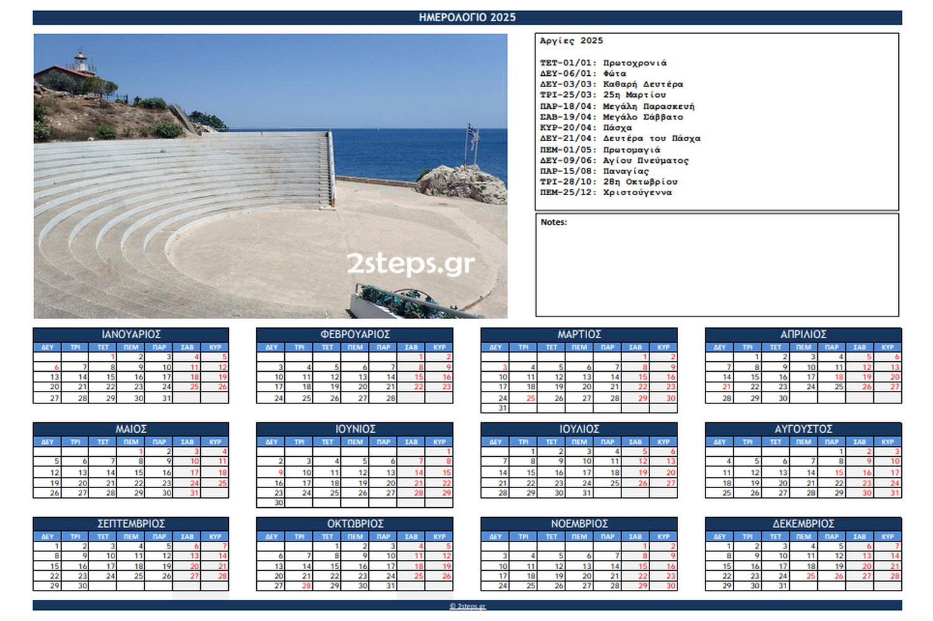Viewport: 933px width, 621px height.
Task: Select the ΔΕΥ-06/01: Φώτα line
Action: pyautogui.click(x=583, y=73)
